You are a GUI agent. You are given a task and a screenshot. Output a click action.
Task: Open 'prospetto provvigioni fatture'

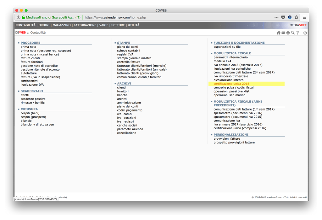[x=234, y=142]
